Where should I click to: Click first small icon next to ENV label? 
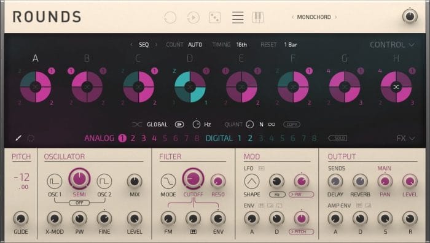pos(261,206)
